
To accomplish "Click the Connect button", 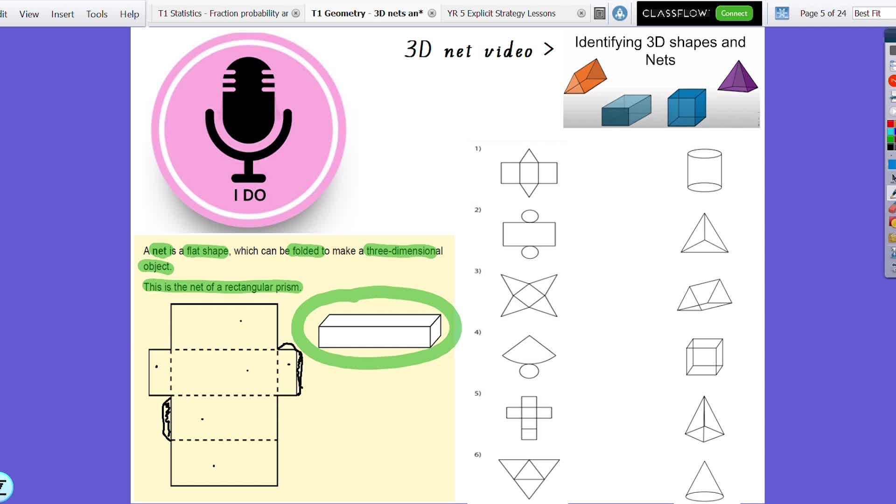I will coord(734,13).
